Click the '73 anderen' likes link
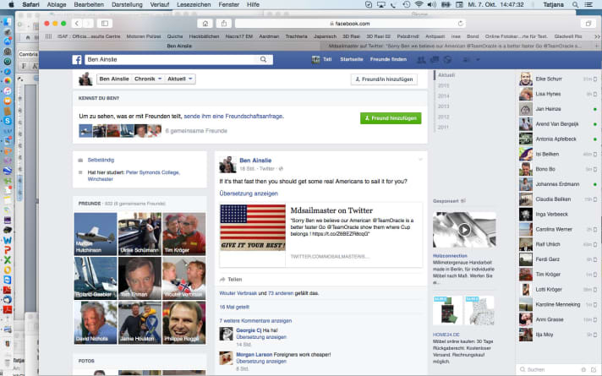Screen dimensions: 602x376 tap(281, 293)
